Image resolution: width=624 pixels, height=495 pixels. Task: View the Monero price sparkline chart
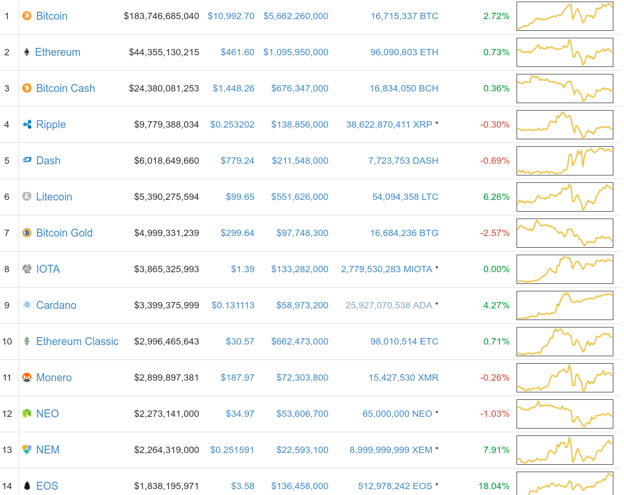pos(565,377)
